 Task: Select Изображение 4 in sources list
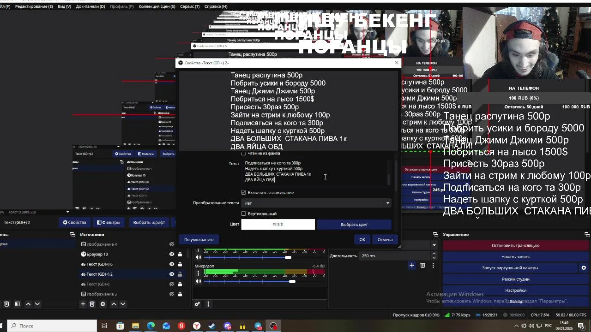[124, 244]
